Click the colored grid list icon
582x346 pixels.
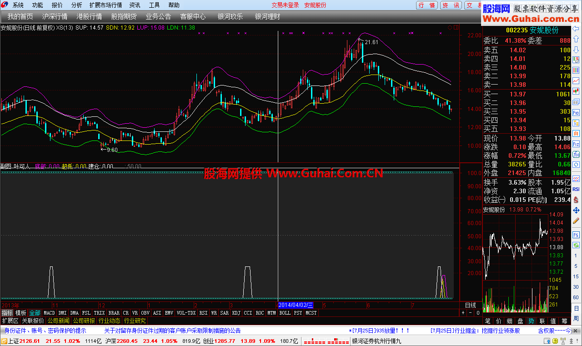tap(576, 70)
